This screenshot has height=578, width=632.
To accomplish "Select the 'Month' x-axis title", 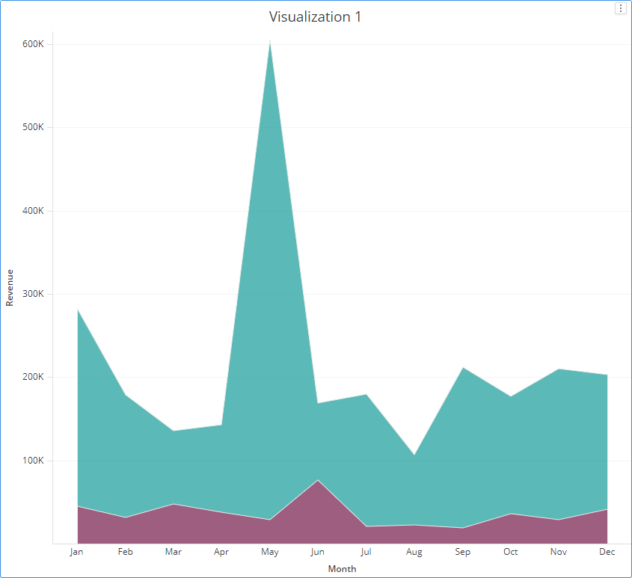I will pos(342,569).
